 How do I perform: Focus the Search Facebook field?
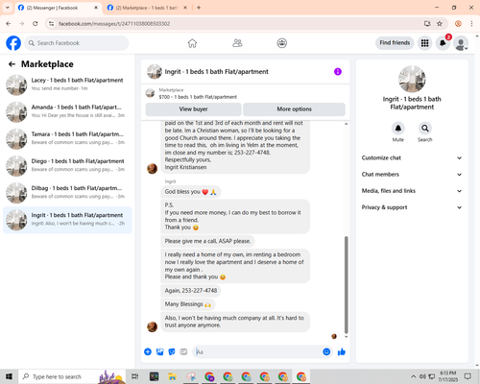pyautogui.click(x=77, y=43)
